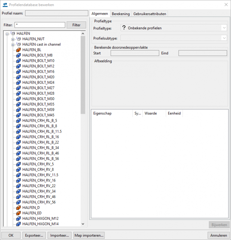Switch to the Algemeen tab
Screen dimensions: 231x240
[x=100, y=13]
